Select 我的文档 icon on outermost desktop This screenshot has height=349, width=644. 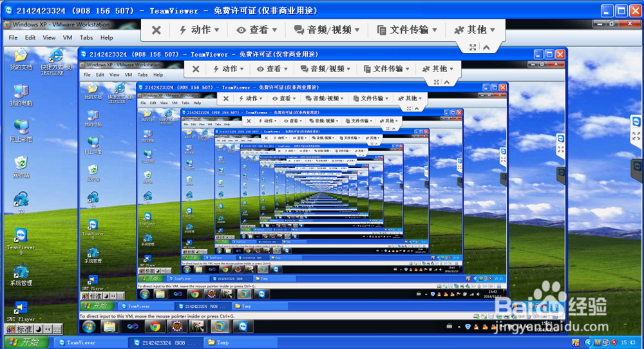click(21, 59)
